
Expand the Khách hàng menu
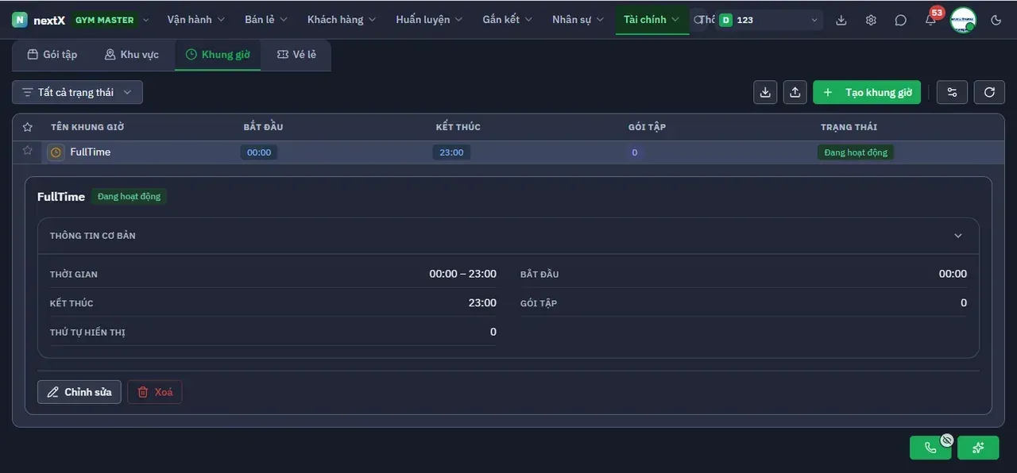click(342, 20)
